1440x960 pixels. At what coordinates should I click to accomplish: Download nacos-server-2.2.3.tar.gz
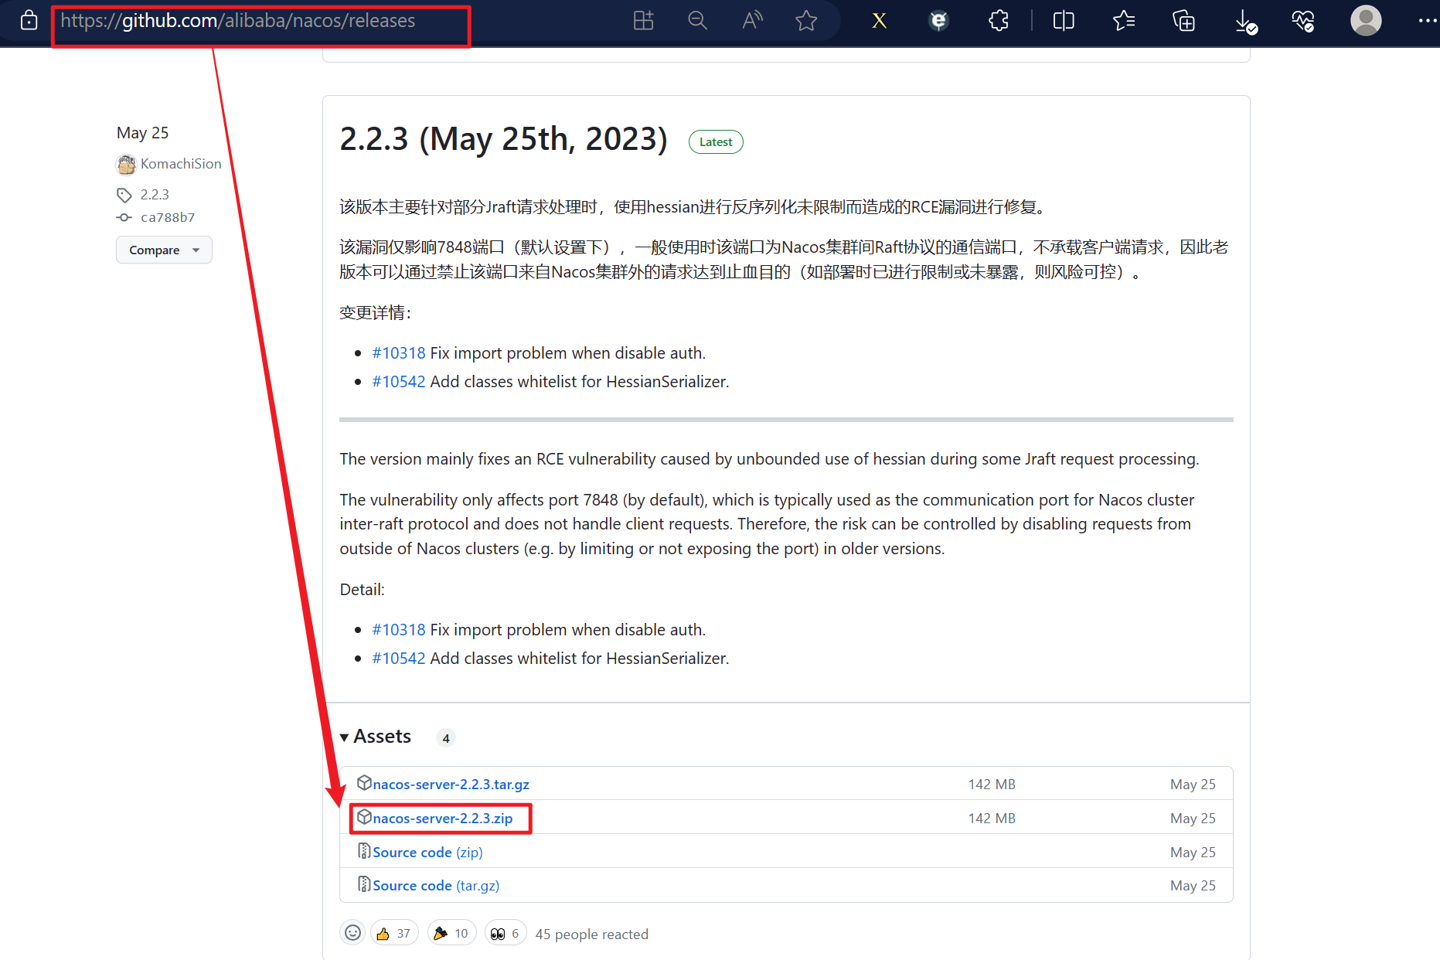pos(451,785)
